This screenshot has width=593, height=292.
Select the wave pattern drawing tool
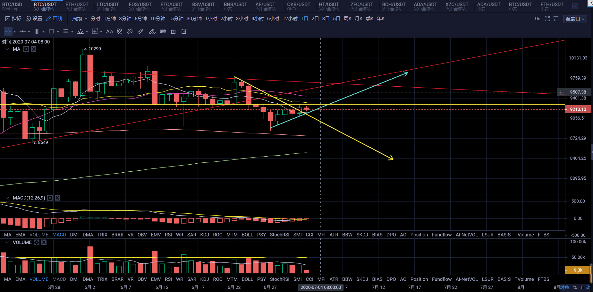coord(80,31)
